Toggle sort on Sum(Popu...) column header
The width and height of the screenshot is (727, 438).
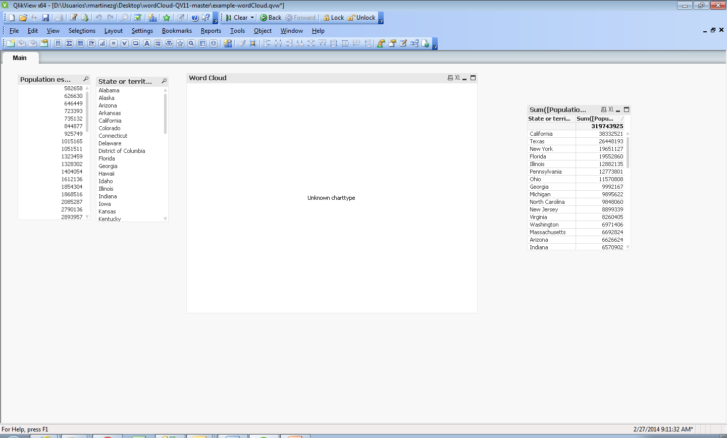click(596, 119)
